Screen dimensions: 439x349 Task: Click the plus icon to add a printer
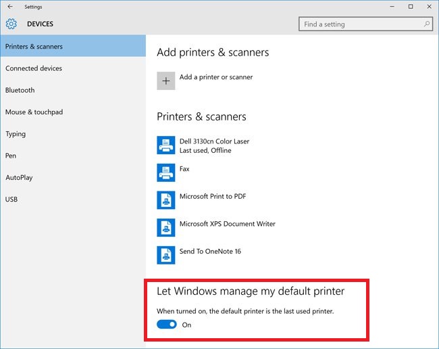[165, 80]
